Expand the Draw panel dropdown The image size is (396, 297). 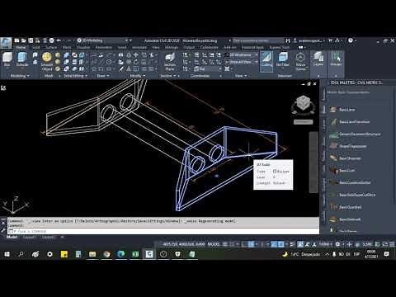(x=103, y=76)
